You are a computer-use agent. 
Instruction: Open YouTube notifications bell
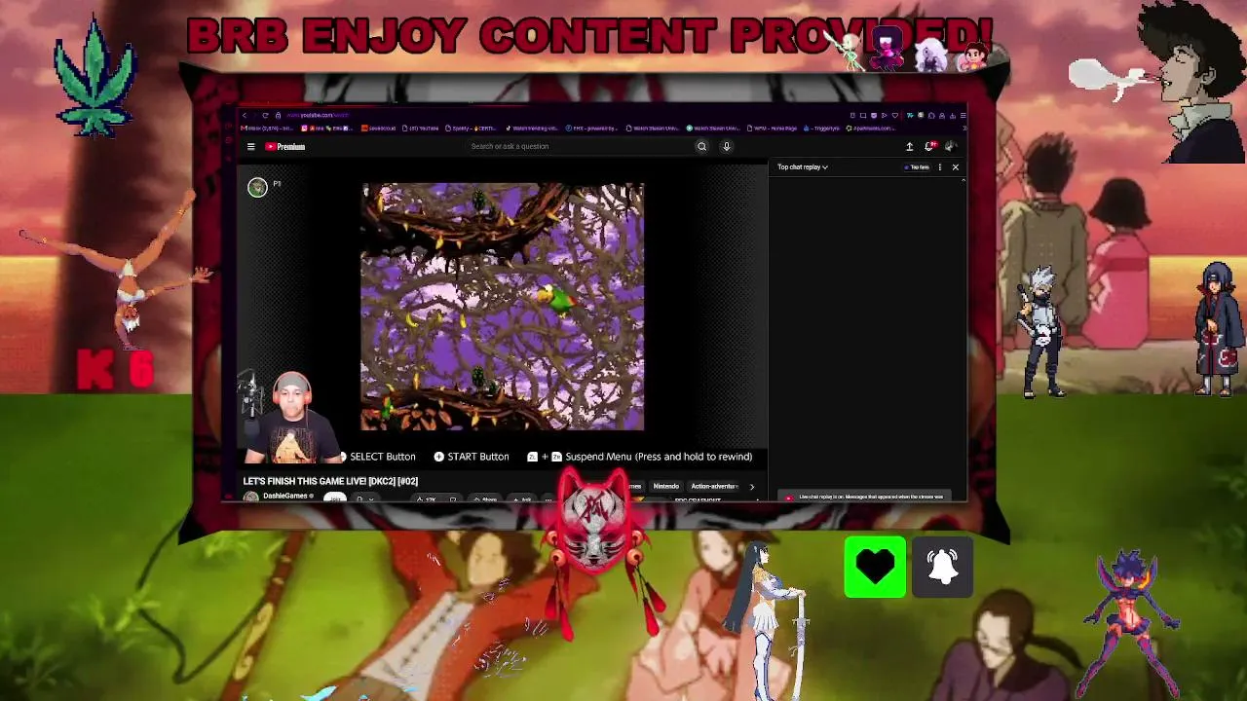coord(930,147)
